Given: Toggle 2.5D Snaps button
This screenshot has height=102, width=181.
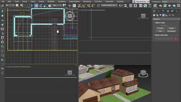Looking at the screenshot, I should [x=79, y=5].
